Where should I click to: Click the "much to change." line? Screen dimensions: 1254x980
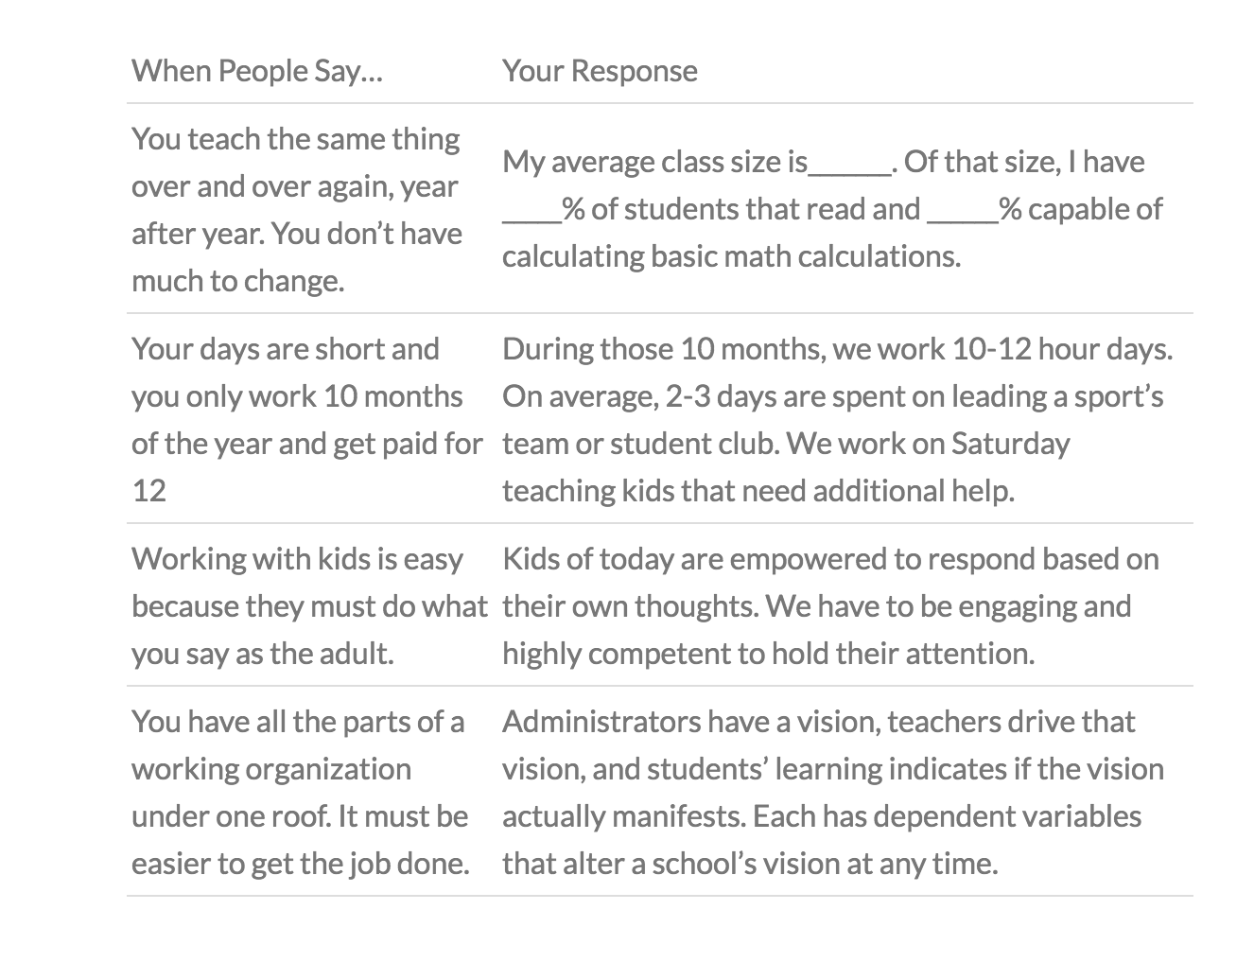click(x=237, y=281)
